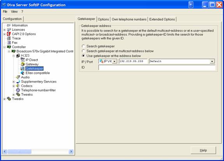Open the Default port dropdown

click(212, 61)
